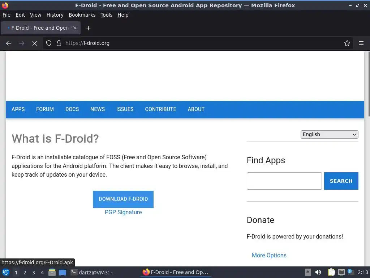Stop loading the page

tap(34, 43)
